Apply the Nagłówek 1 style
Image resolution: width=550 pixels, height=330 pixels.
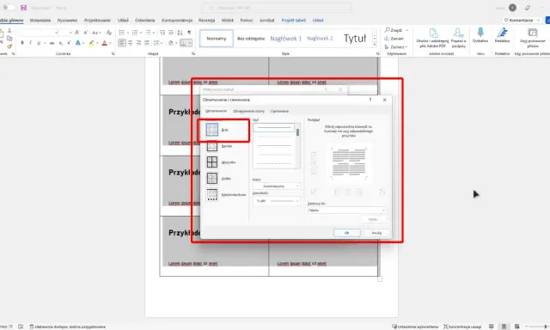[285, 38]
